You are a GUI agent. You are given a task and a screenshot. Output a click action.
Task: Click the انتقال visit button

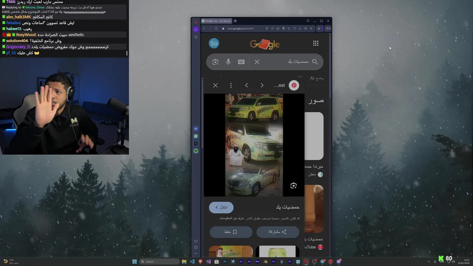click(x=221, y=207)
